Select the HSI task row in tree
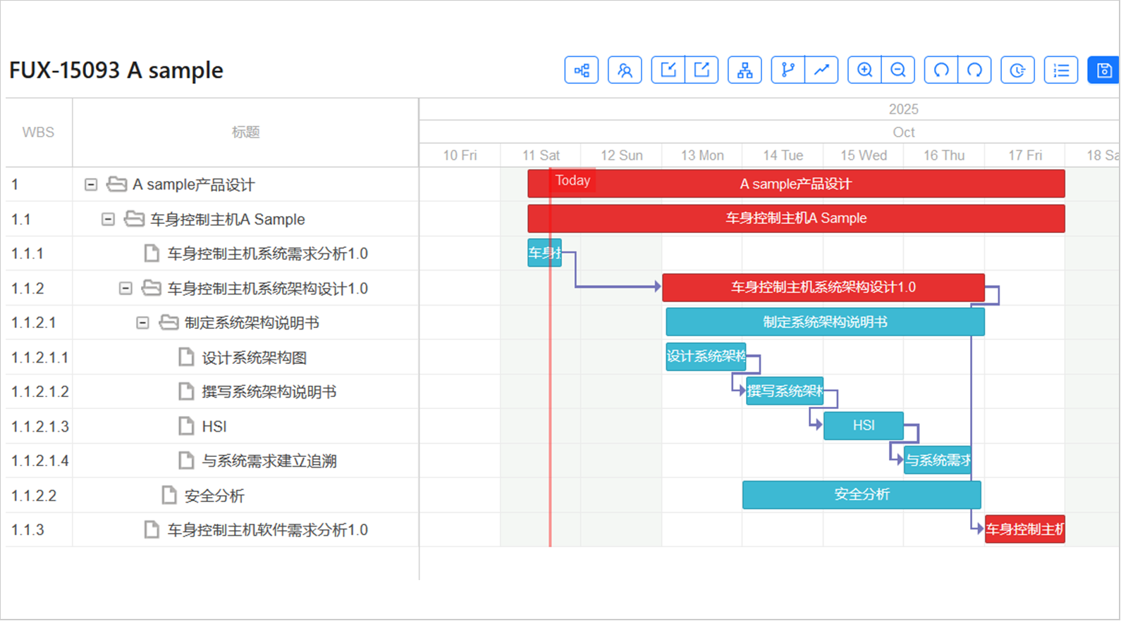 214,427
